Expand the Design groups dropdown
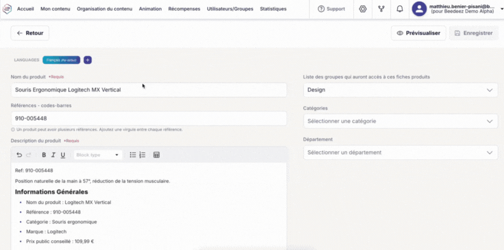The width and height of the screenshot is (504, 250). click(401, 90)
